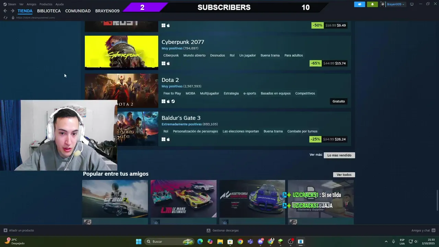Image resolution: width=439 pixels, height=247 pixels.
Task: Open the BRAYEN009 profile tab
Action: (x=107, y=11)
